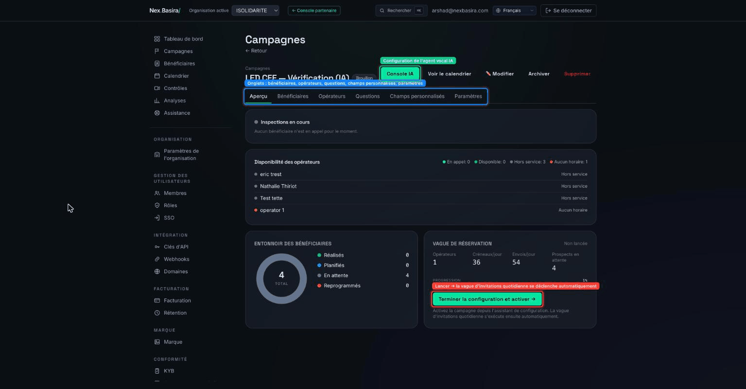Click the Contrôles camera icon
Viewport: 746px width, 389px height.
pyautogui.click(x=157, y=88)
